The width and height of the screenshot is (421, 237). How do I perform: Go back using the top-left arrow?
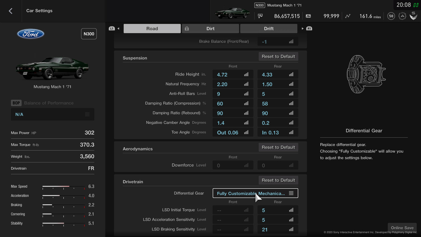point(11,11)
